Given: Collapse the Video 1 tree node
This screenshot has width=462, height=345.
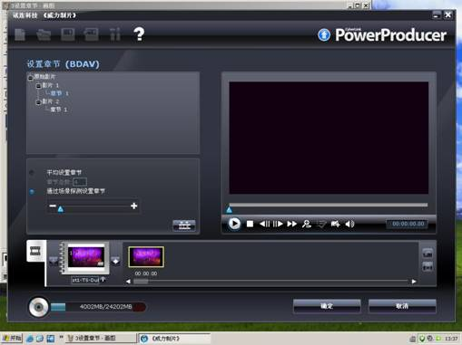Looking at the screenshot, I should tap(38, 86).
